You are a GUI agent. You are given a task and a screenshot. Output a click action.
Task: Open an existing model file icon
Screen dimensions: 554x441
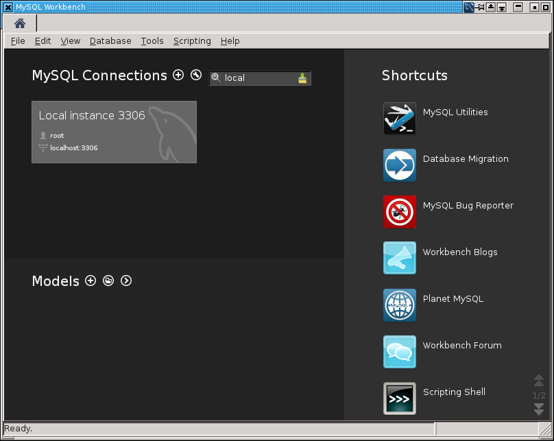point(108,281)
